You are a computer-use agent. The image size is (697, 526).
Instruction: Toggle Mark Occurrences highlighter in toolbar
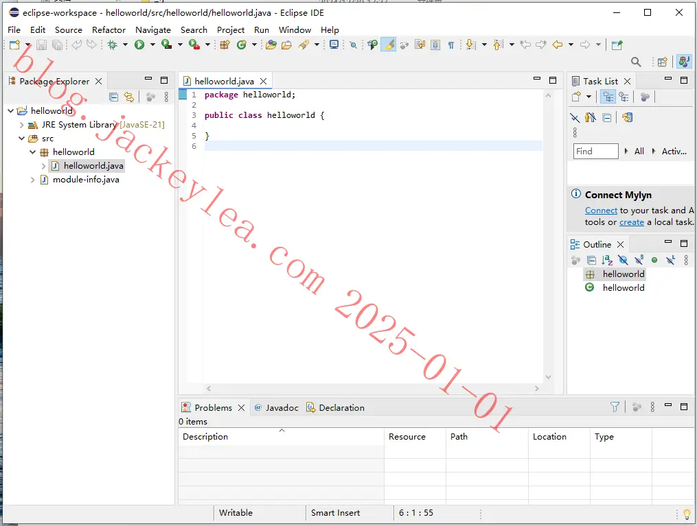click(389, 45)
